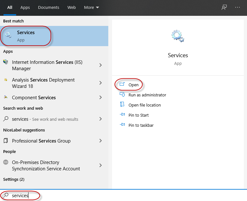
Task: Expand the Professional Services Group chevron
Action: coord(100,141)
